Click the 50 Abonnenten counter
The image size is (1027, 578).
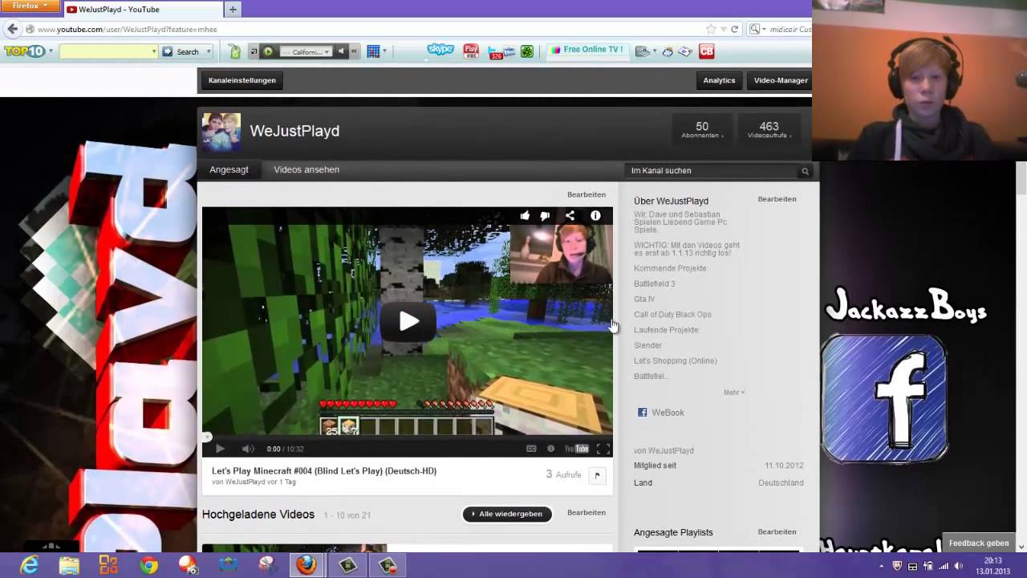click(x=702, y=130)
